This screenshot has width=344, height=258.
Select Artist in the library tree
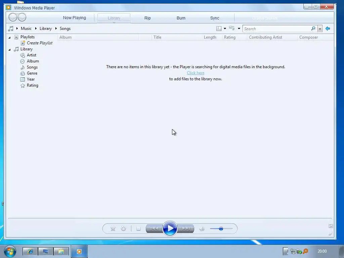31,55
